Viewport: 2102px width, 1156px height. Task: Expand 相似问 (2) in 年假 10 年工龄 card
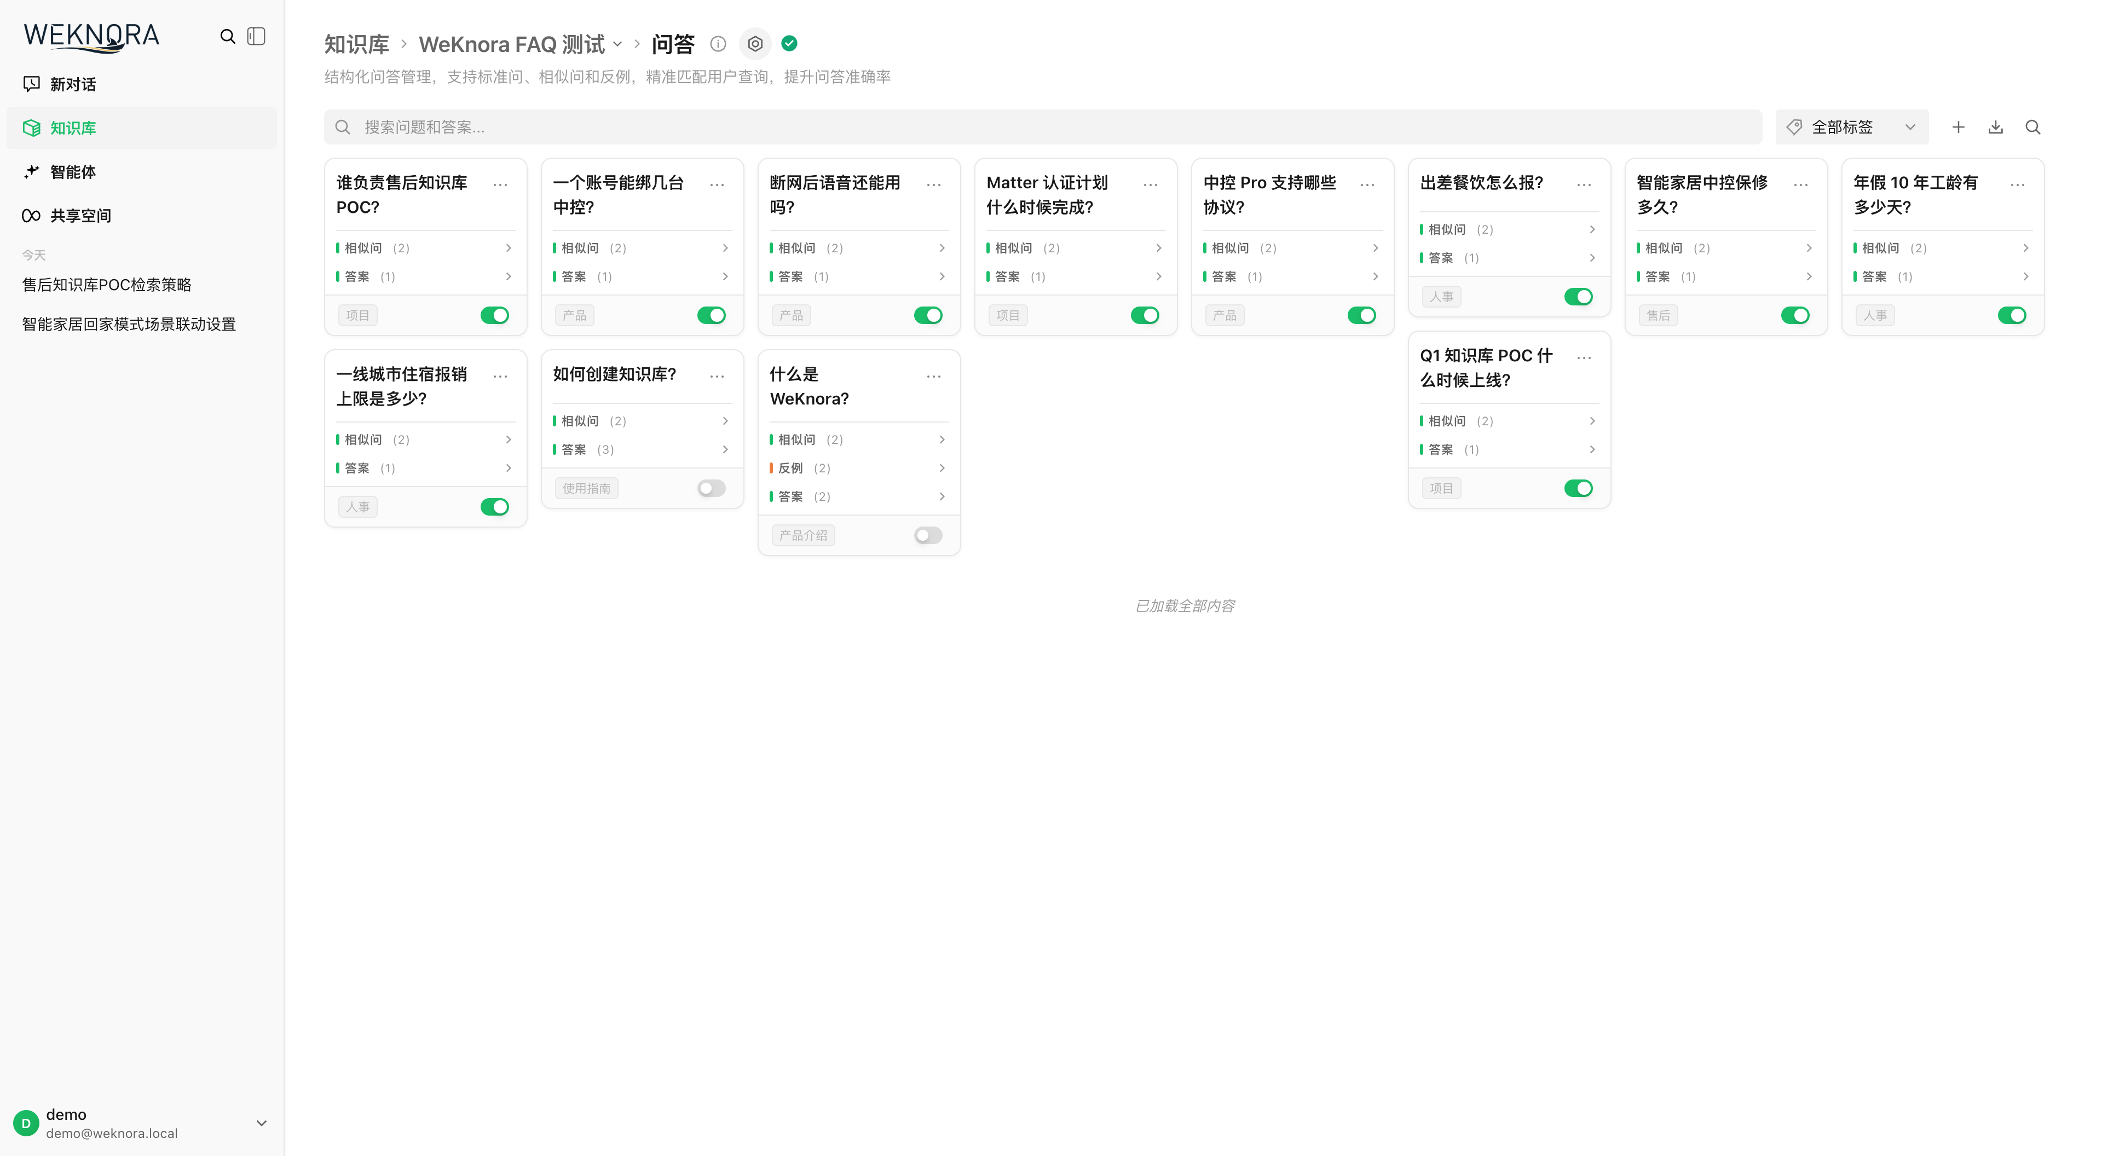tap(1942, 248)
